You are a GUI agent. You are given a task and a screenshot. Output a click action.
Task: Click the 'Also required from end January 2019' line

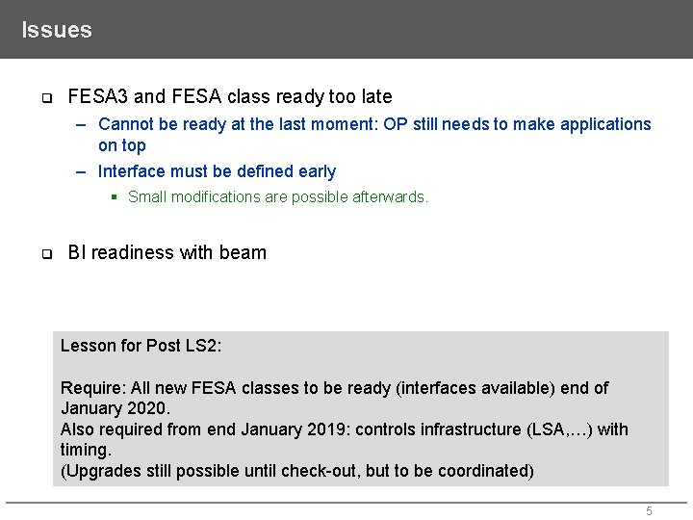click(344, 429)
